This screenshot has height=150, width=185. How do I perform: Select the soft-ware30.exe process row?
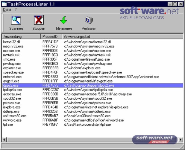click(x=93, y=116)
